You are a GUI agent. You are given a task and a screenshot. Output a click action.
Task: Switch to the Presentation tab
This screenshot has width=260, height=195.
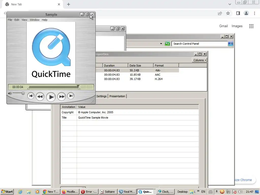pyautogui.click(x=117, y=96)
